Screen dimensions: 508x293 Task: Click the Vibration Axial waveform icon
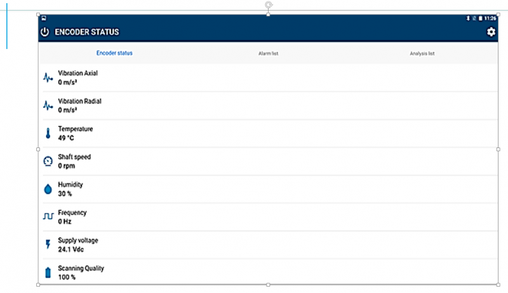pyautogui.click(x=48, y=78)
